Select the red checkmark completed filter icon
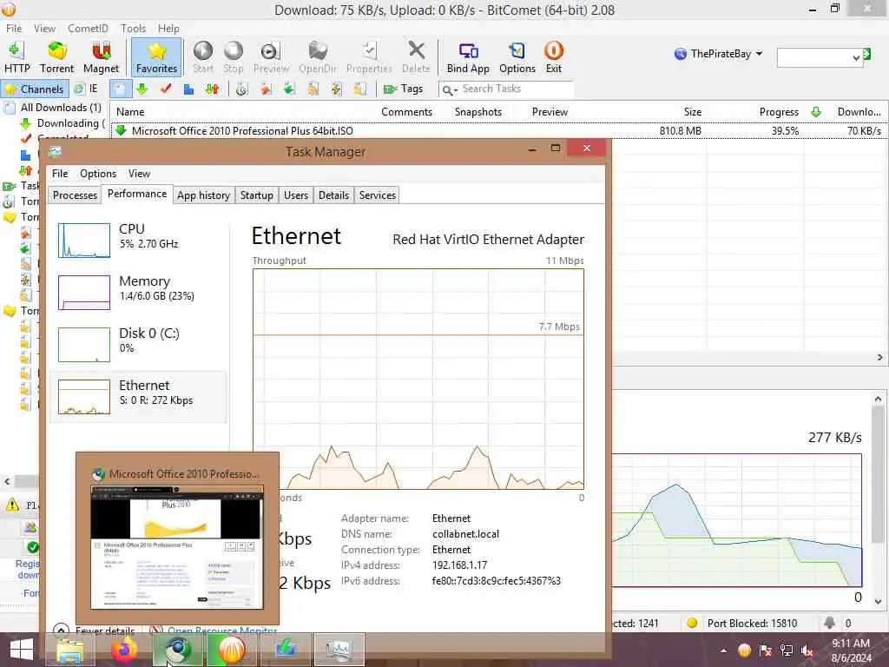Screen dimensions: 889x667 (166, 89)
